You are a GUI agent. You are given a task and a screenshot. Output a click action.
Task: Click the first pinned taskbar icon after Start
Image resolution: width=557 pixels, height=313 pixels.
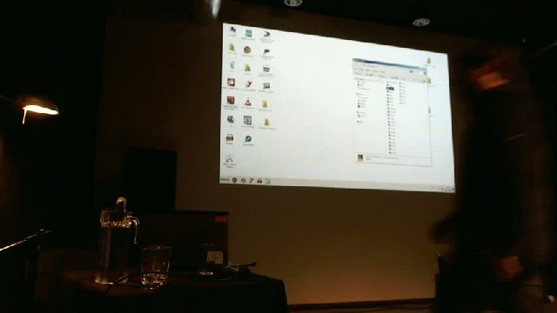(234, 180)
